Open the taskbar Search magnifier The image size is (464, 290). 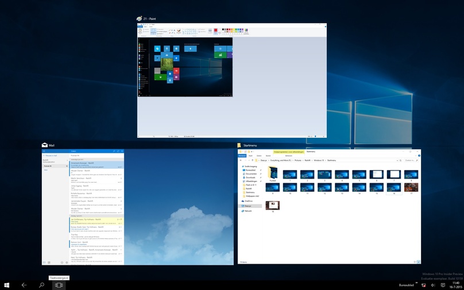click(42, 285)
